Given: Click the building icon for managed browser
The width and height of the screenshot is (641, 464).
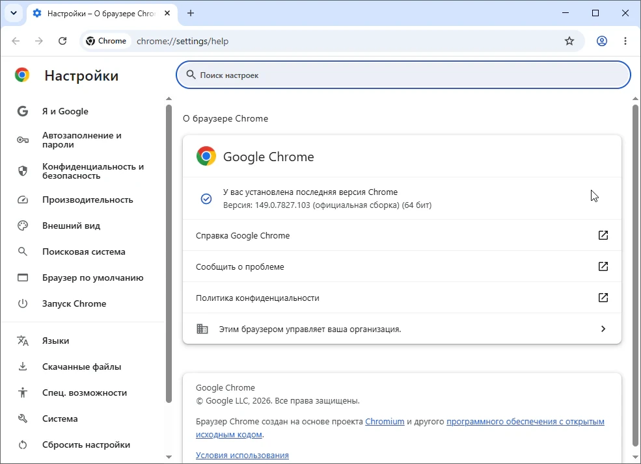Looking at the screenshot, I should (x=202, y=329).
